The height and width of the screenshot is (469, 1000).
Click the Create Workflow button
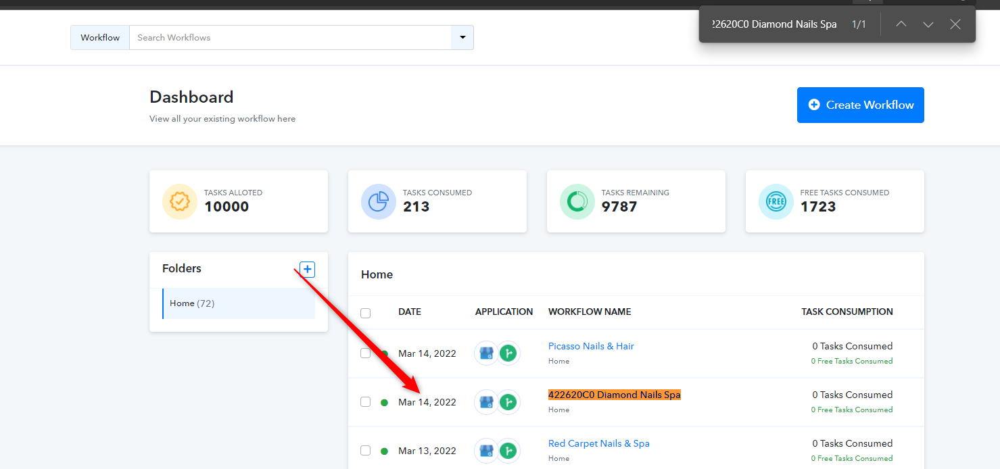pos(861,105)
